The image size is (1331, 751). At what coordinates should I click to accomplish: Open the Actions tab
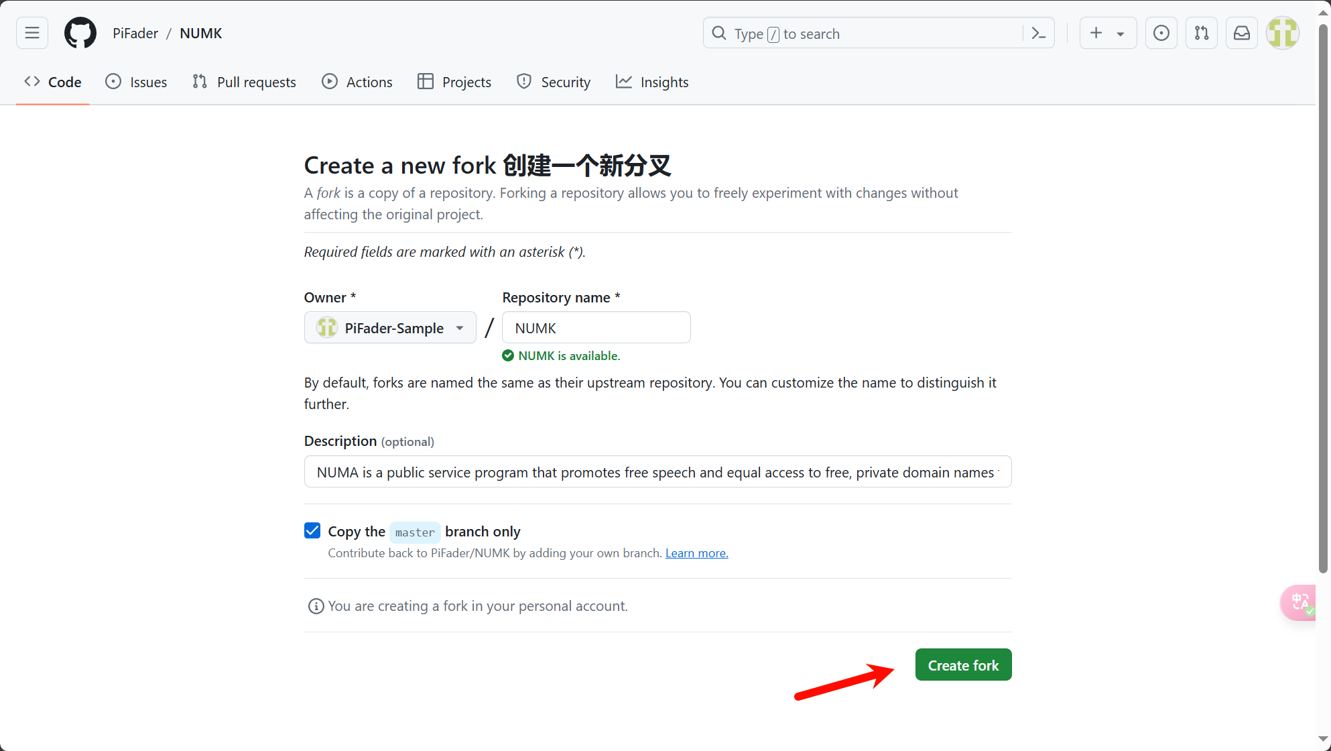(357, 82)
